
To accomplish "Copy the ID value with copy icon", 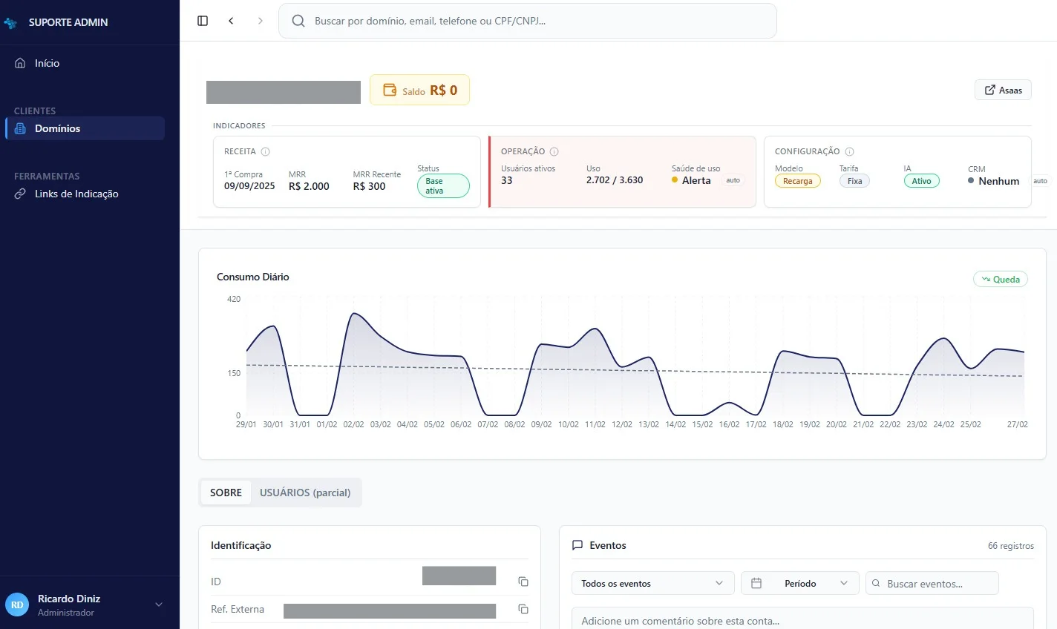I will 523,582.
